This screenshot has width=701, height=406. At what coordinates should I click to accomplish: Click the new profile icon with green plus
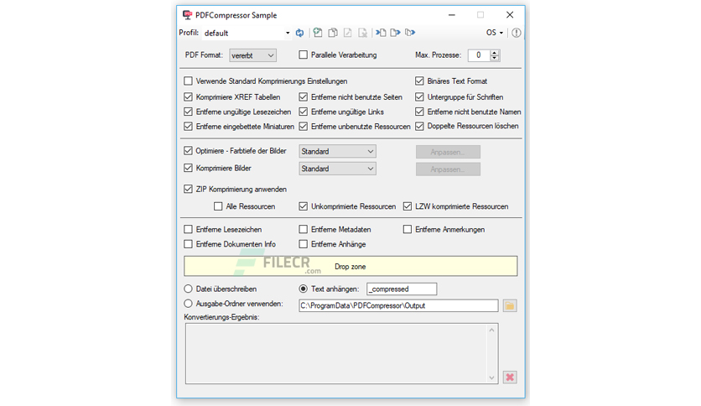tap(318, 33)
